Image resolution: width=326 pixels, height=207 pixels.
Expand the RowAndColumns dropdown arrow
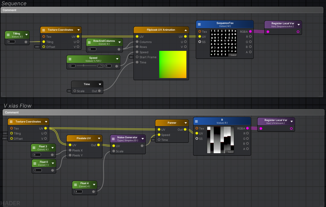coord(120,42)
